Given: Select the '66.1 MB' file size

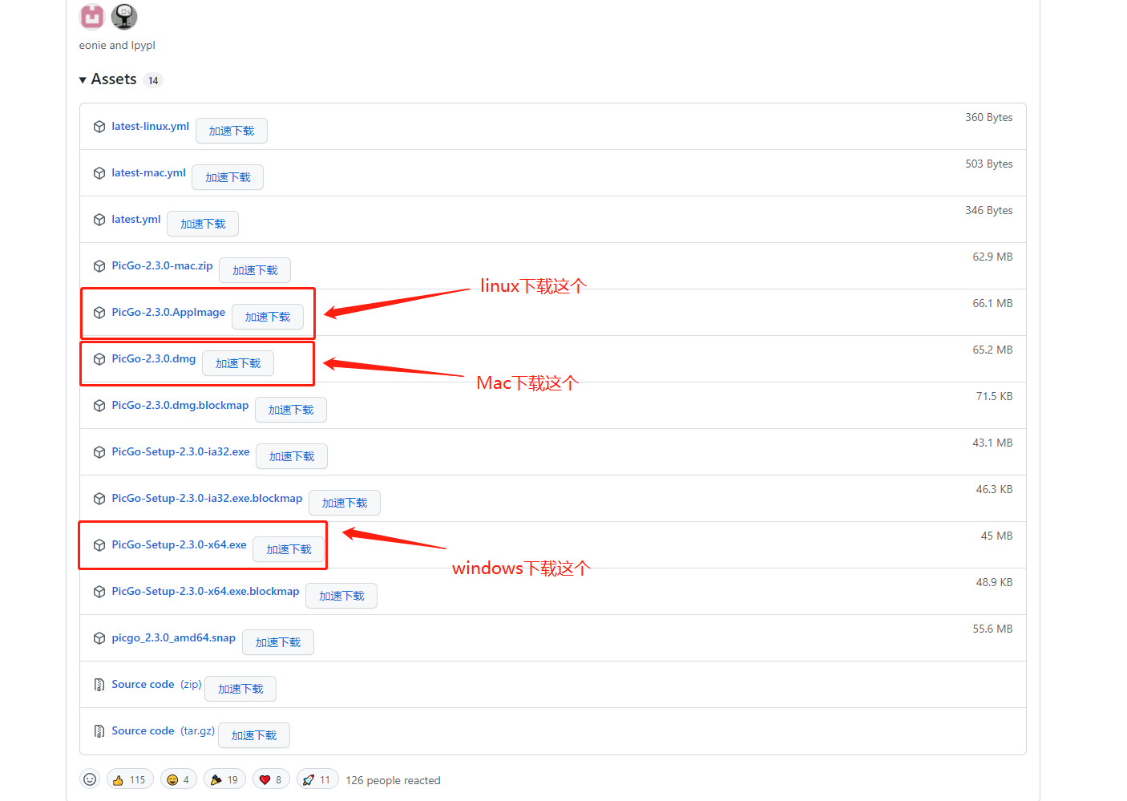Looking at the screenshot, I should pyautogui.click(x=992, y=303).
